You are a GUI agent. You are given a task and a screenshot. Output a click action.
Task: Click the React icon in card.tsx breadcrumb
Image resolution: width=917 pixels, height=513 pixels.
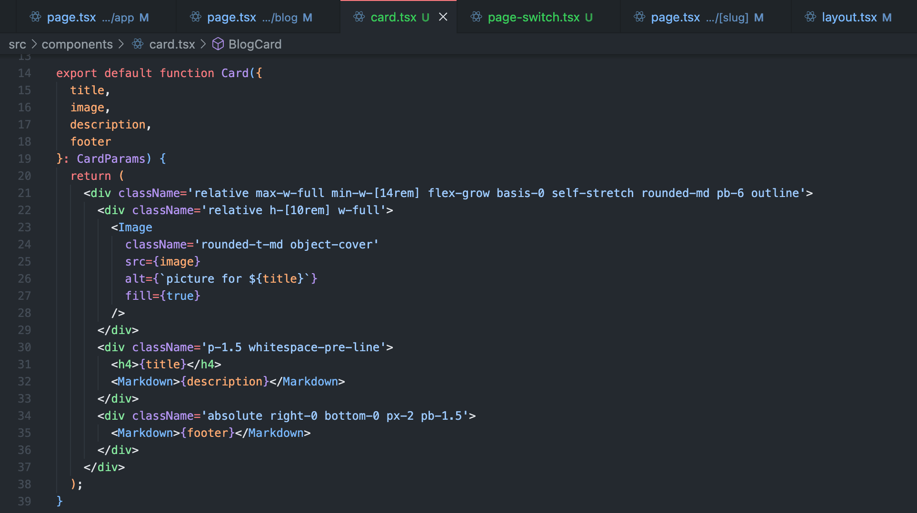(138, 44)
